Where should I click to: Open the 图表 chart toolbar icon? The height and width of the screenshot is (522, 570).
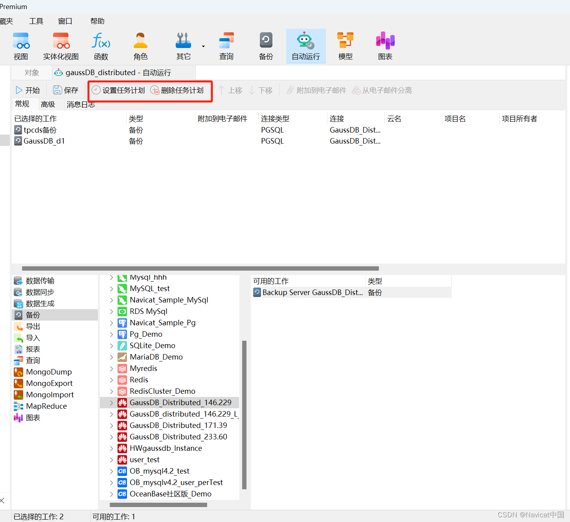coord(385,46)
